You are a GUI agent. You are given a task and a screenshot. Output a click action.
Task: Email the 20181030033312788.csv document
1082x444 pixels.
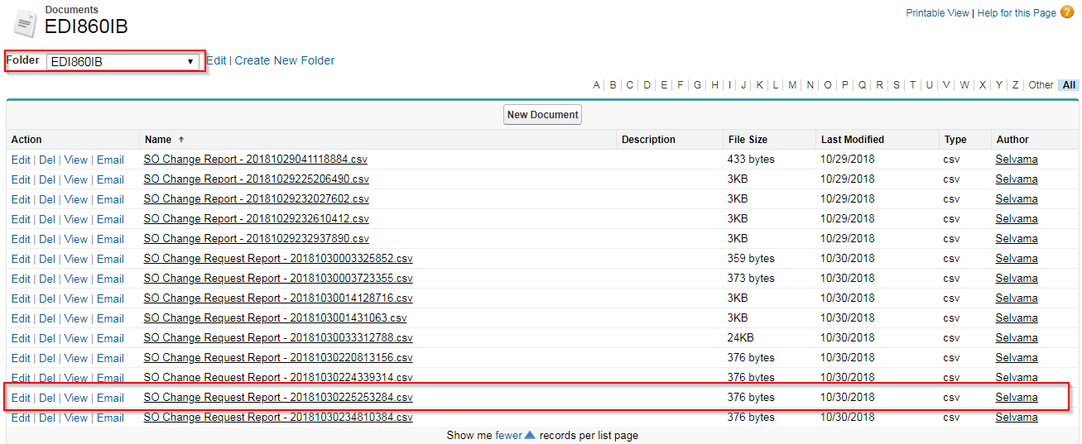pos(110,338)
